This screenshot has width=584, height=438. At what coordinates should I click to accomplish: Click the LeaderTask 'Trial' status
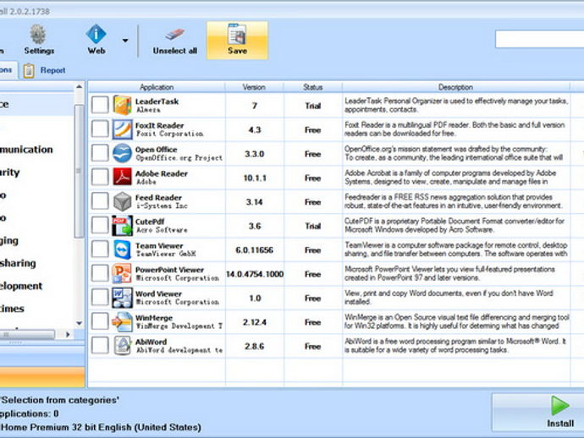point(313,106)
